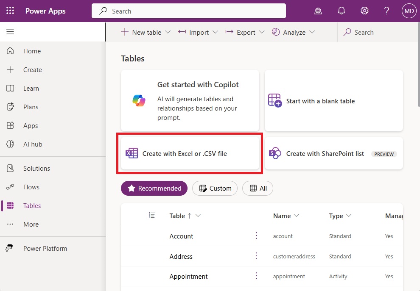
Task: Click the top Power Apps search box
Action: [189, 11]
